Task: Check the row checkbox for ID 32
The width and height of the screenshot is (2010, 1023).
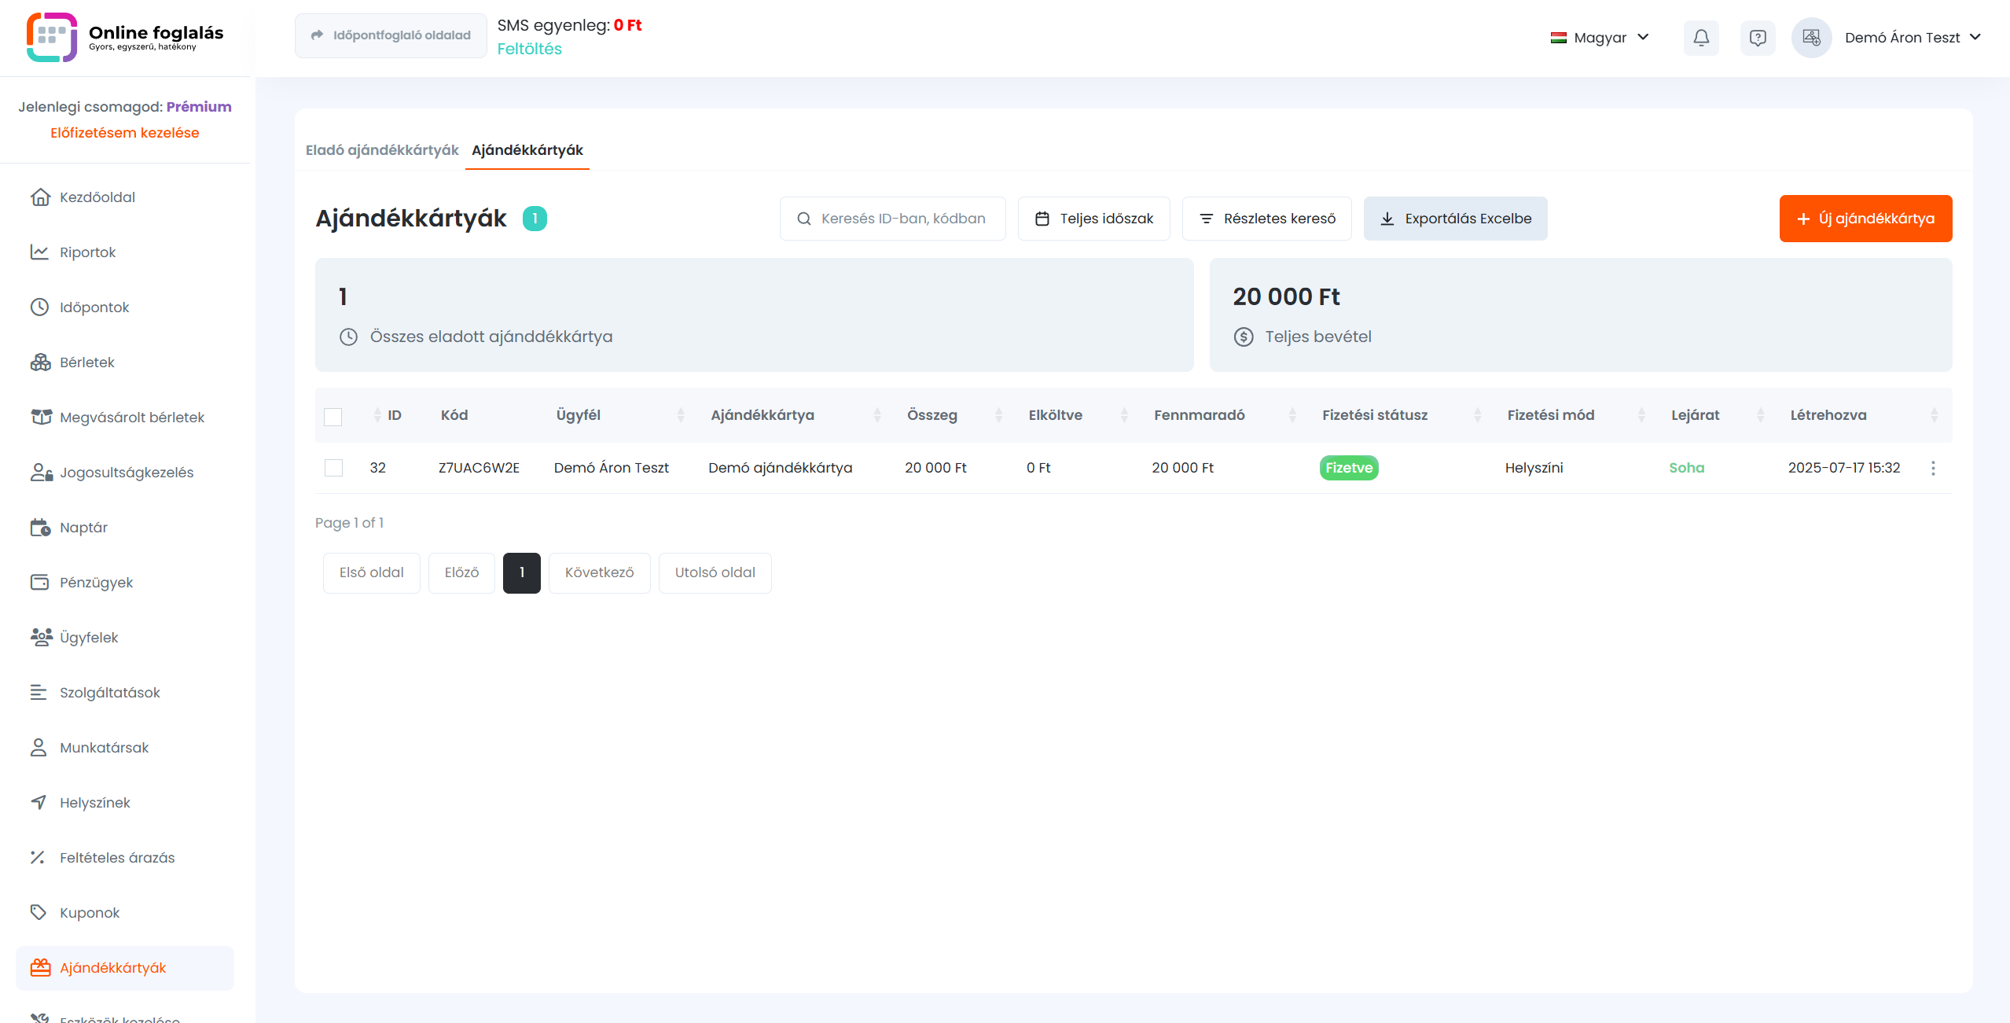Action: [333, 468]
